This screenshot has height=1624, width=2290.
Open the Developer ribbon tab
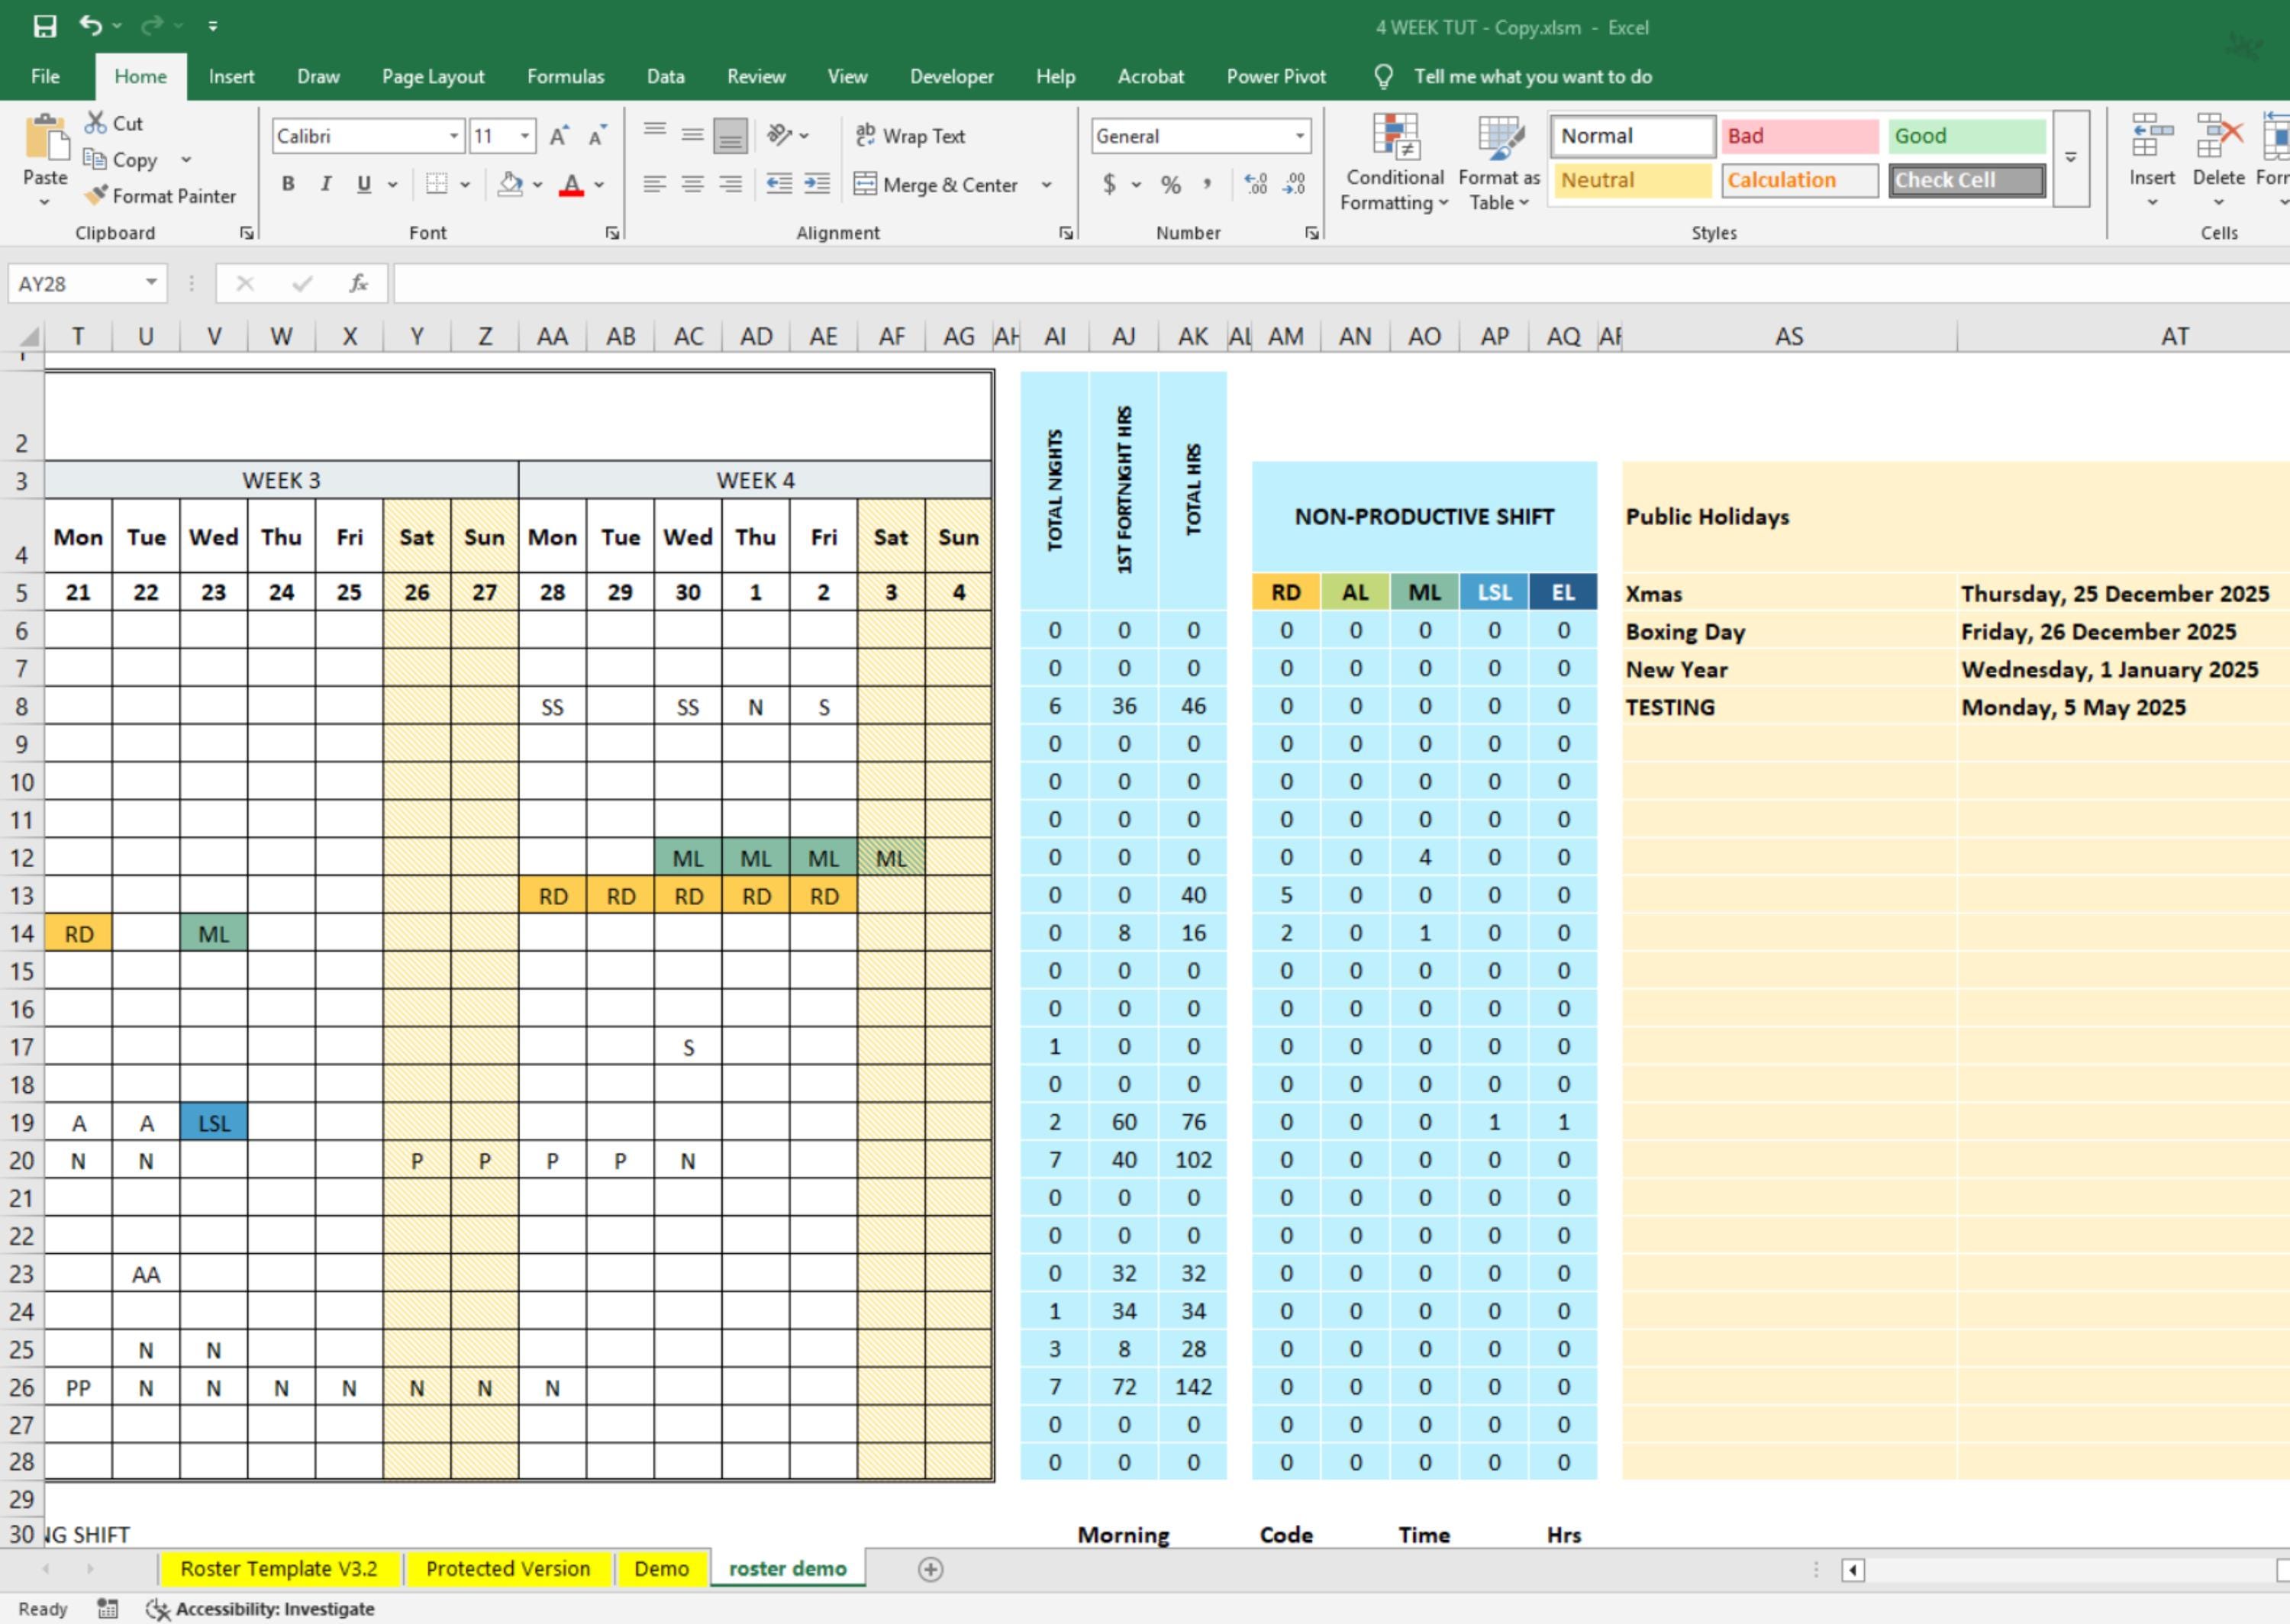click(x=951, y=76)
